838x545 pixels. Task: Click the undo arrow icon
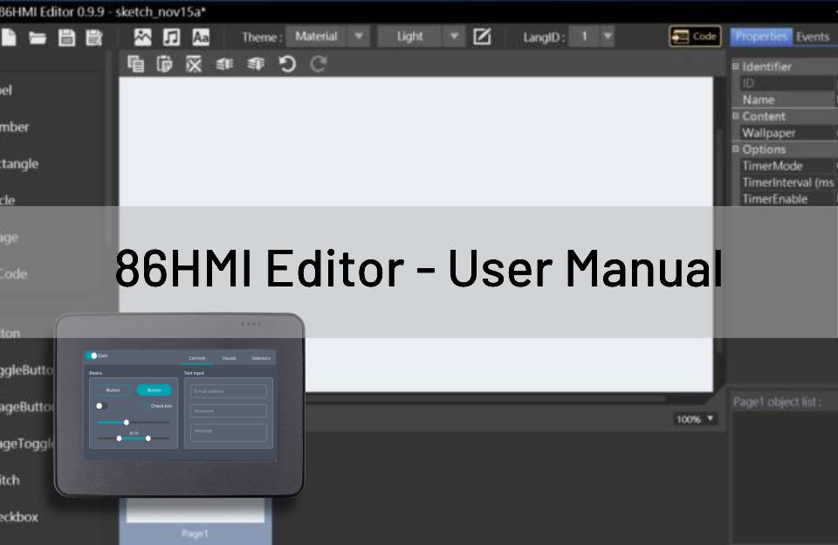(x=289, y=64)
